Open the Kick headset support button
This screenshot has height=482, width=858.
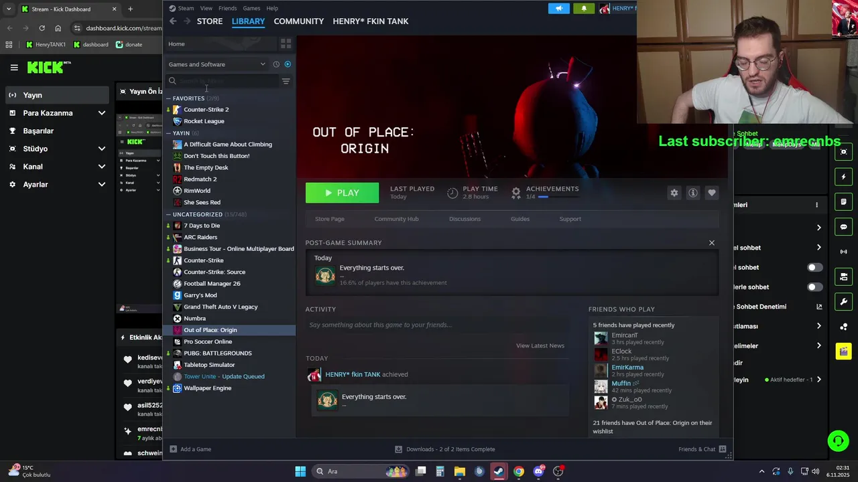(x=838, y=440)
